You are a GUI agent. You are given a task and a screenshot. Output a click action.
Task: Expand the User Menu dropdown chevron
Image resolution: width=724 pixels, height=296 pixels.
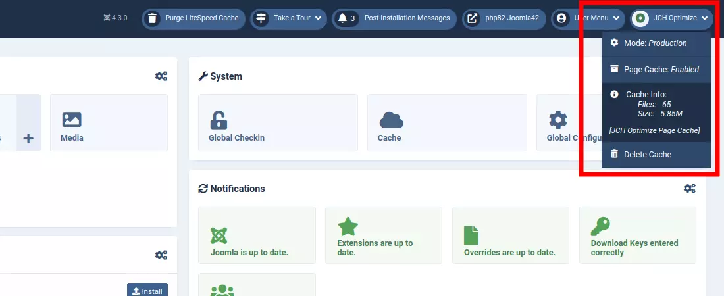tap(617, 18)
